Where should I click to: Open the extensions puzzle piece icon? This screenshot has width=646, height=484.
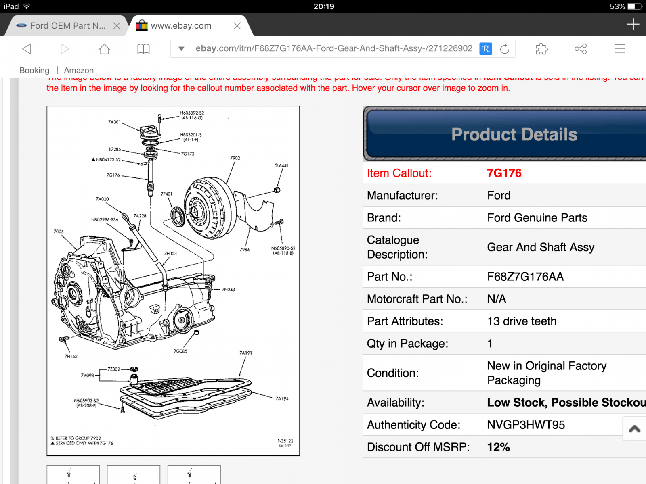542,49
